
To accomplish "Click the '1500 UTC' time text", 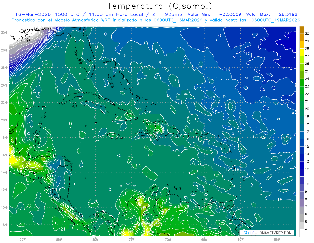I will tap(68, 14).
